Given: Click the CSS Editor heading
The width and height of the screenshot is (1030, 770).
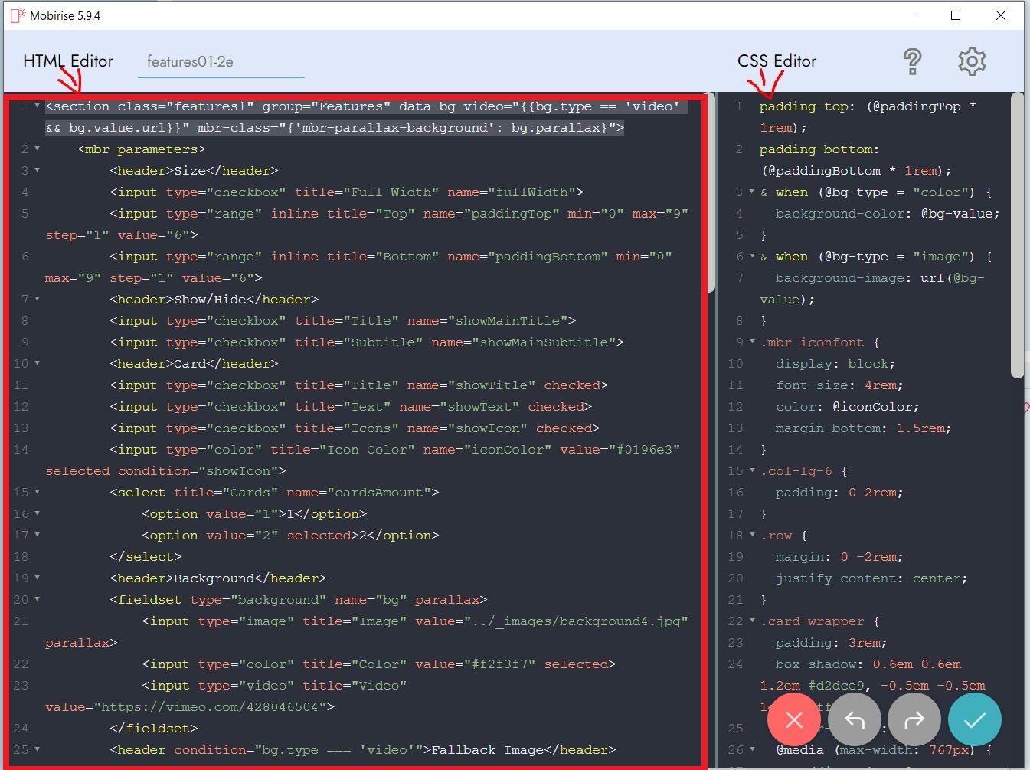Looking at the screenshot, I should 777,61.
